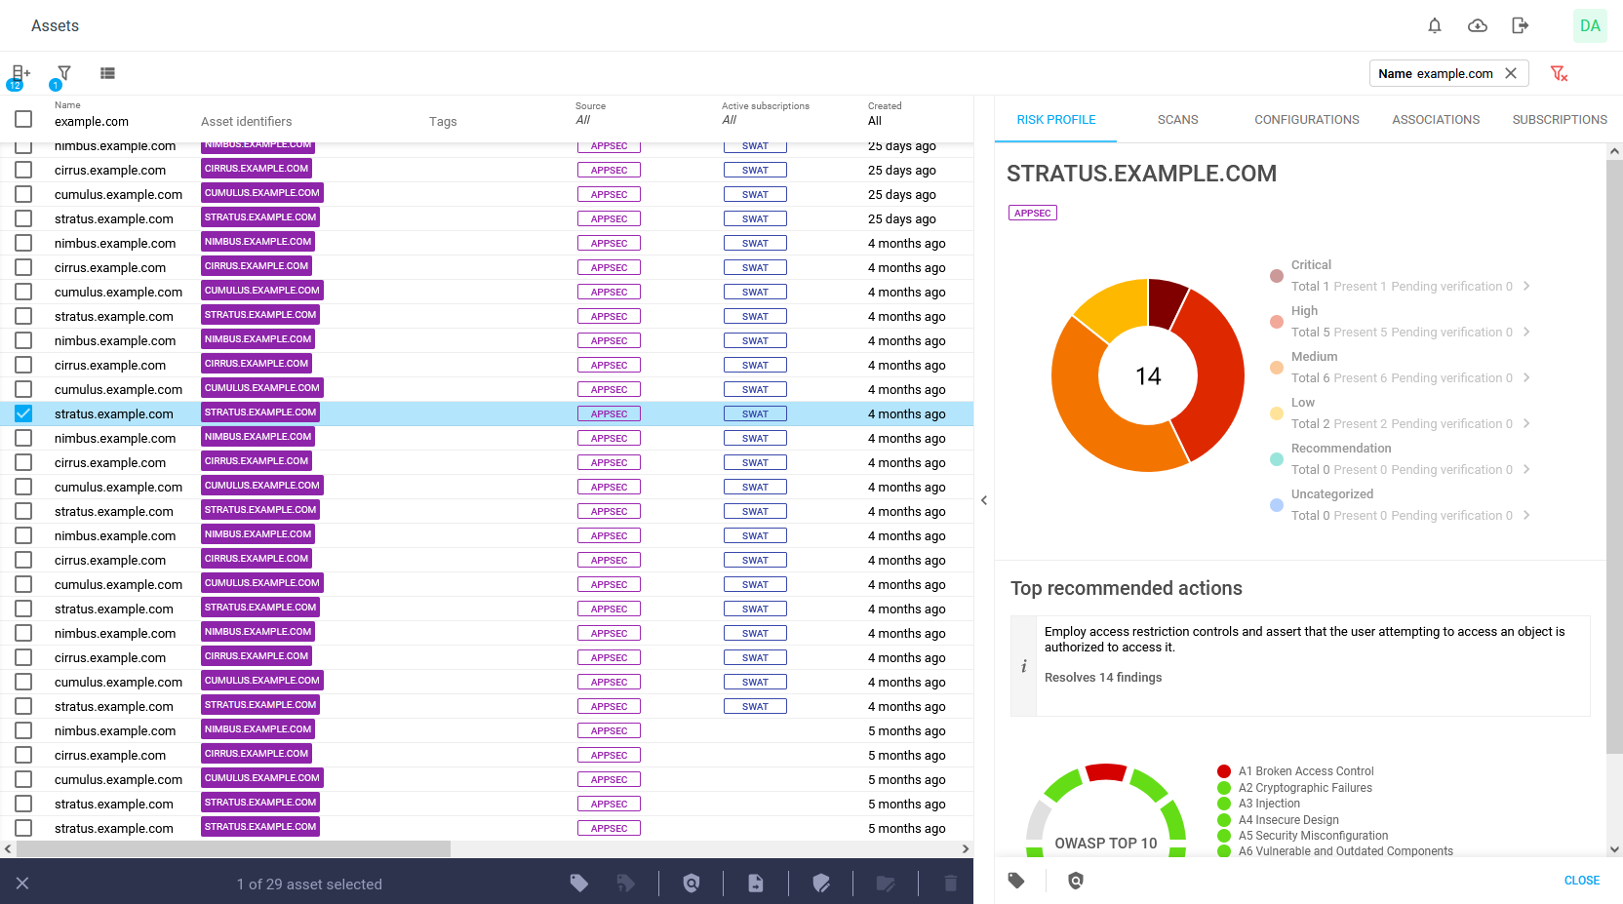Image resolution: width=1623 pixels, height=904 pixels.
Task: Switch table view with list icon
Action: (x=107, y=73)
